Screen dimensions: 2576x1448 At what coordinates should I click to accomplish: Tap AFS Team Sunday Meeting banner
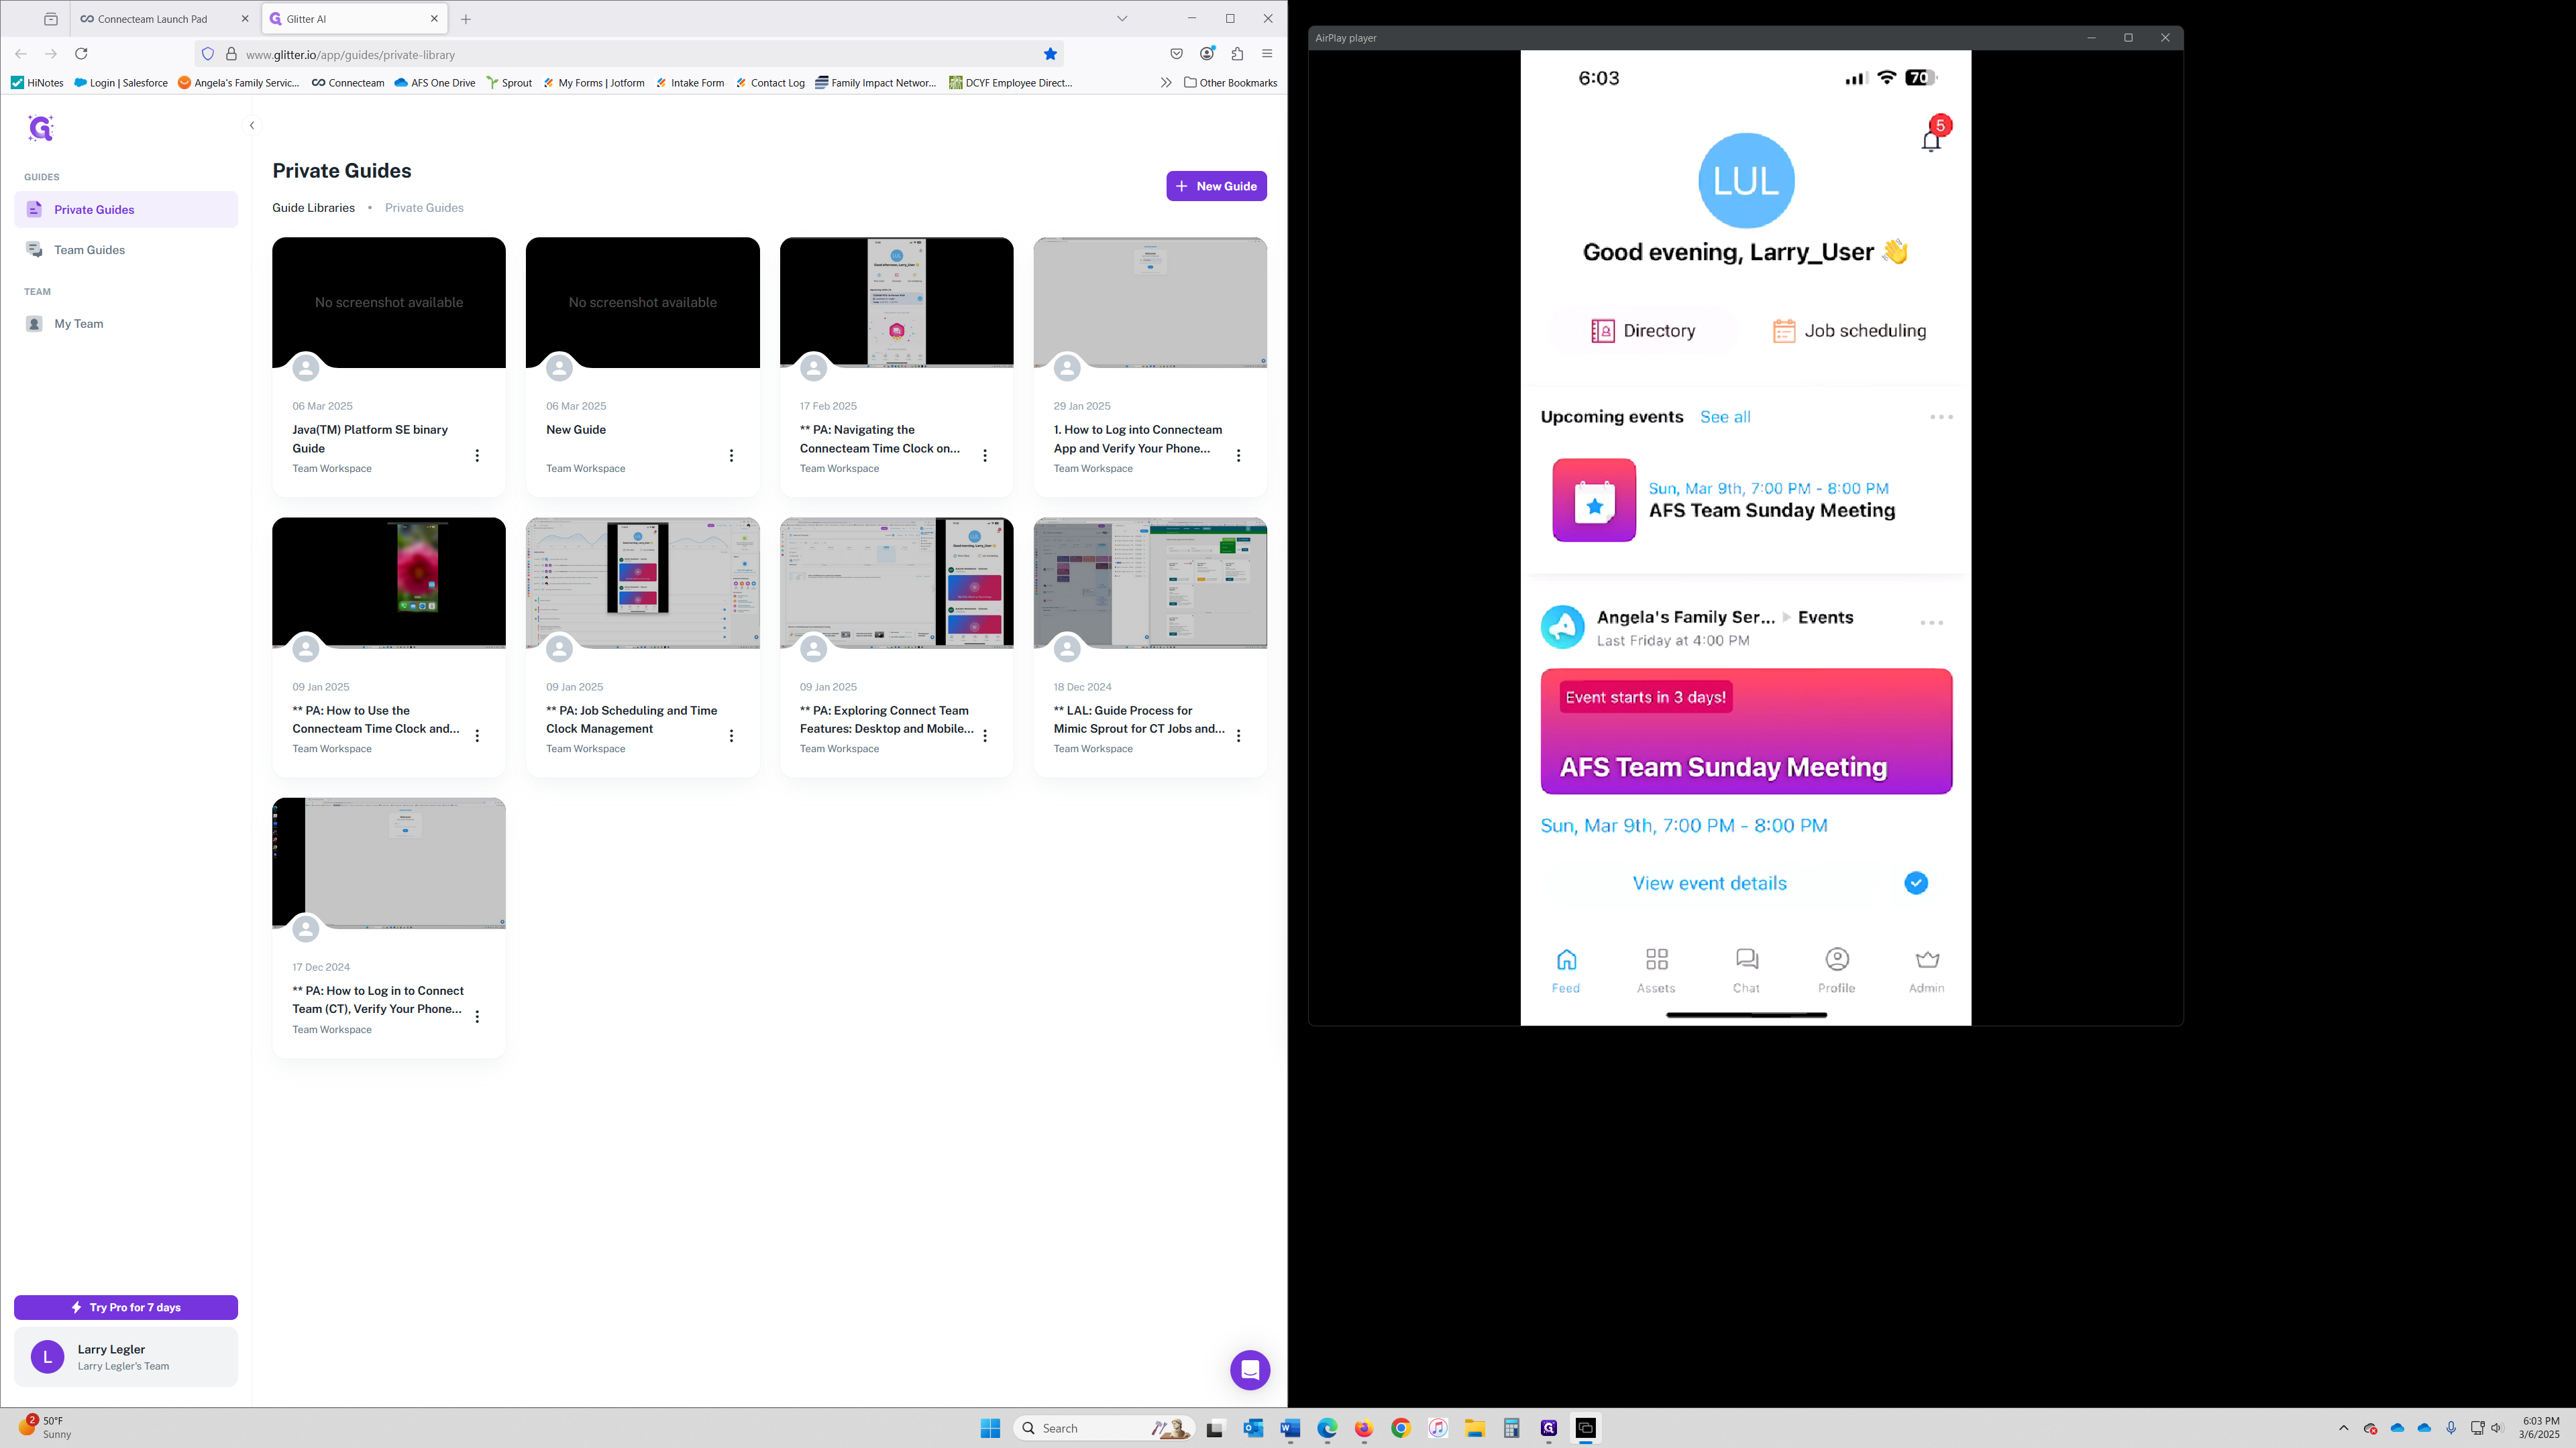click(x=1746, y=731)
